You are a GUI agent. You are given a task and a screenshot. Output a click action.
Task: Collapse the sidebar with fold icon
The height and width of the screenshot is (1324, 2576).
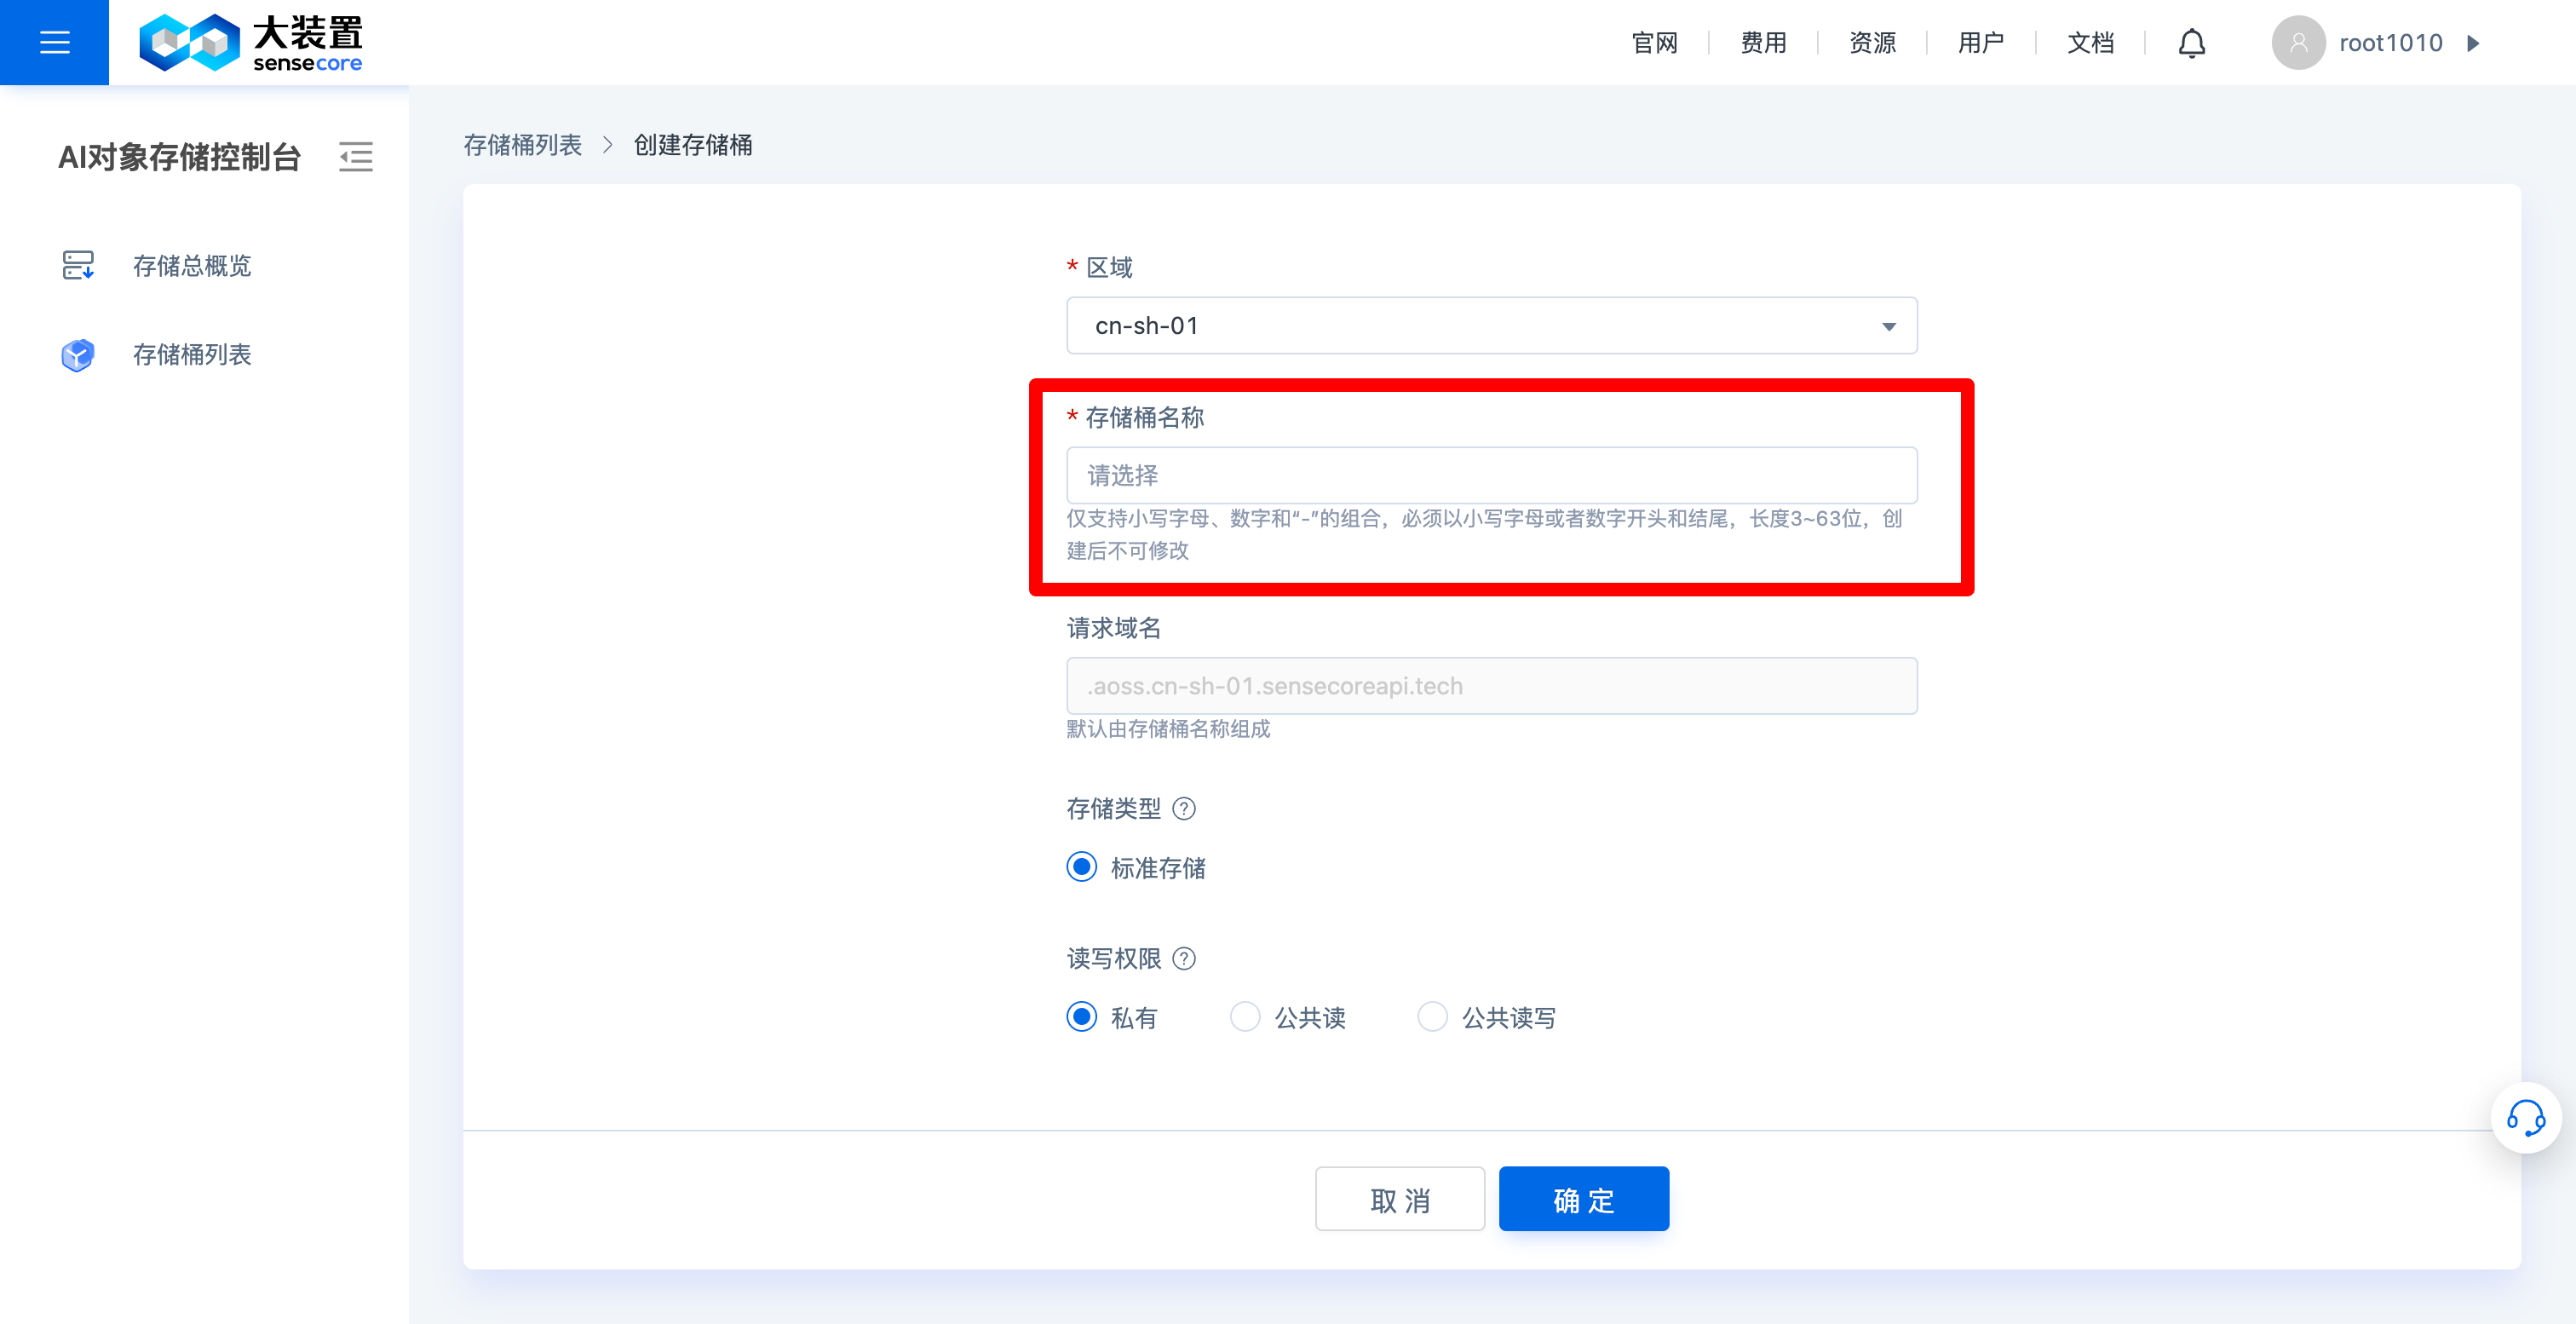tap(355, 157)
